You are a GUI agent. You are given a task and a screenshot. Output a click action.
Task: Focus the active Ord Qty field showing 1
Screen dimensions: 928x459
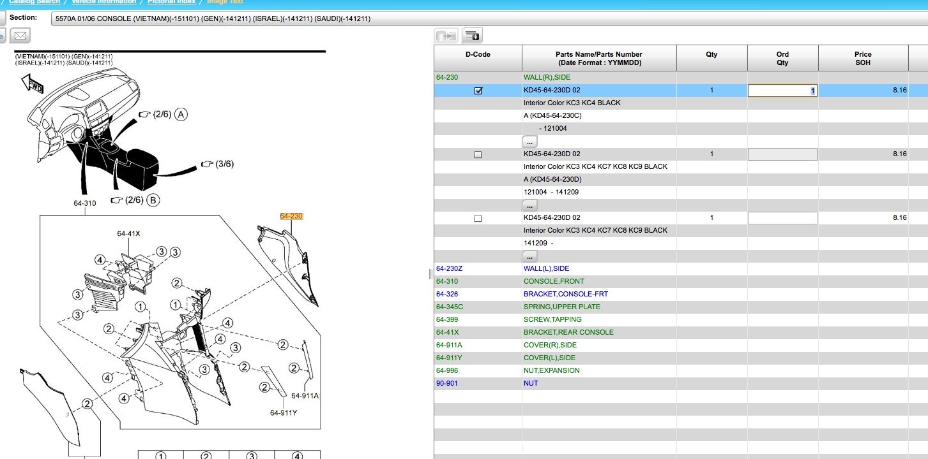click(x=782, y=91)
